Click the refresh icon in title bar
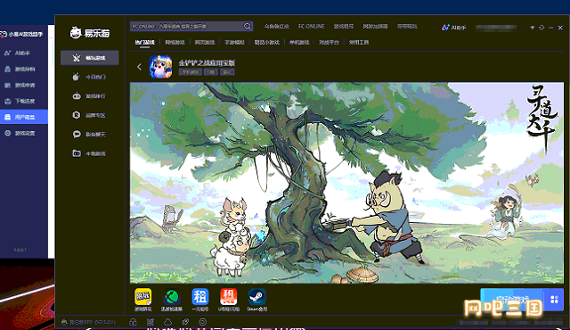Screen dimensions: 570x330 tap(541, 28)
